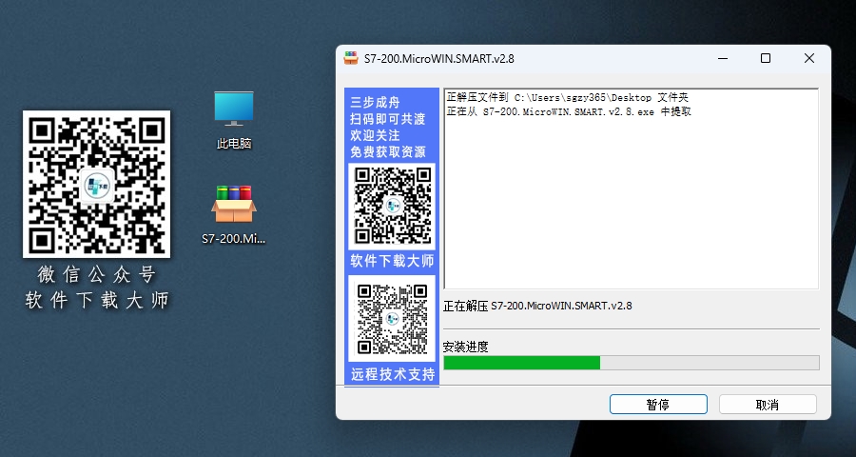Screen dimensions: 856x457
Task: Click the 暂停 (Pause) button
Action: 658,405
